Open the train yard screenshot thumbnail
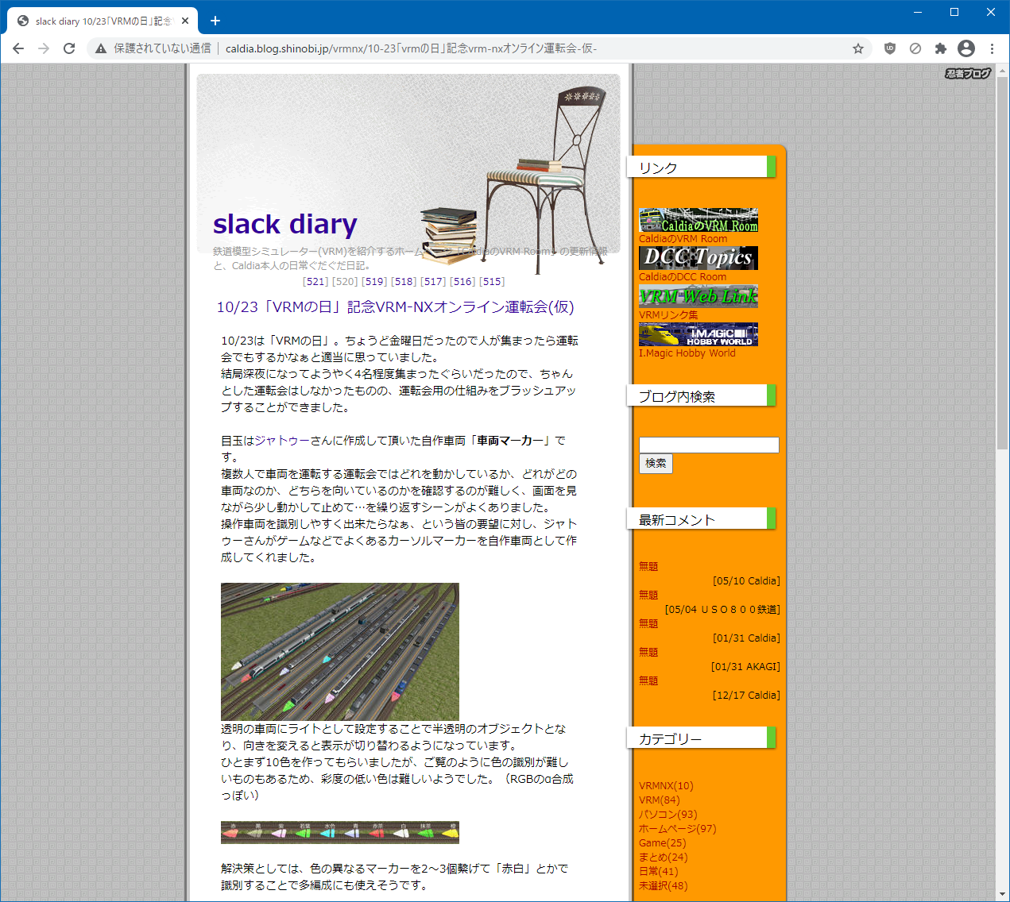The height and width of the screenshot is (902, 1010). 340,652
